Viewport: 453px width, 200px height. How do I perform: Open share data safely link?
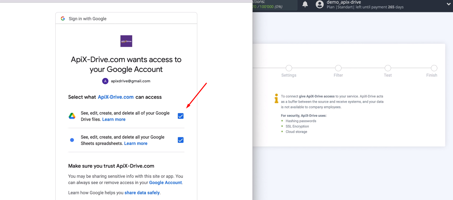pyautogui.click(x=142, y=192)
